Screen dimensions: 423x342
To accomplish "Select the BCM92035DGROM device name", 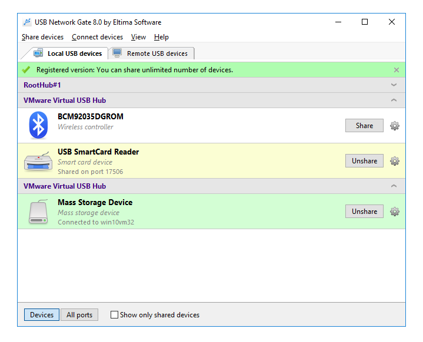I will point(91,116).
